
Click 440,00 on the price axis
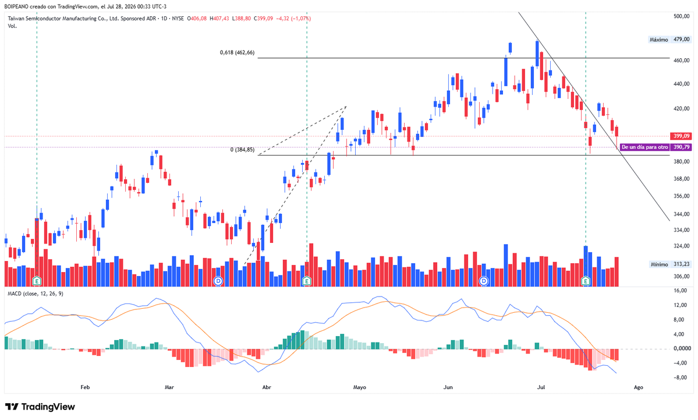[x=682, y=84]
